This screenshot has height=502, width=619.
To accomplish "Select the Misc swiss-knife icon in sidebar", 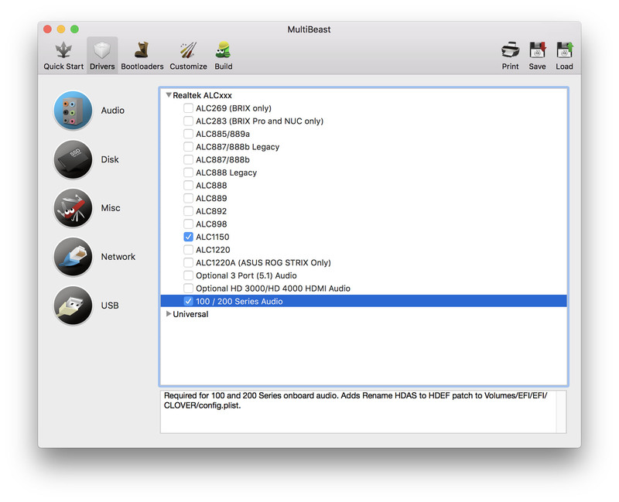I will 73,208.
